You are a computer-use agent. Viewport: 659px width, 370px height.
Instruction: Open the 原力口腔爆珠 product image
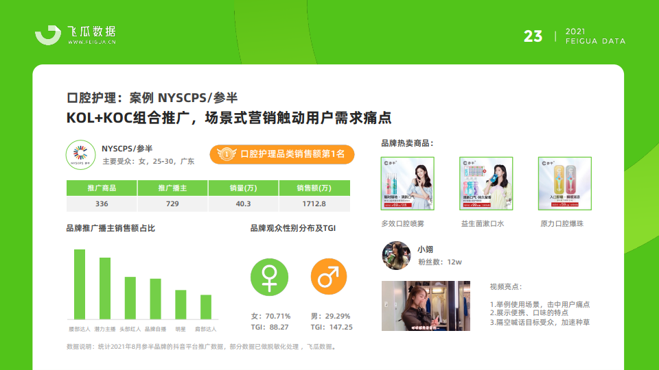(x=565, y=184)
